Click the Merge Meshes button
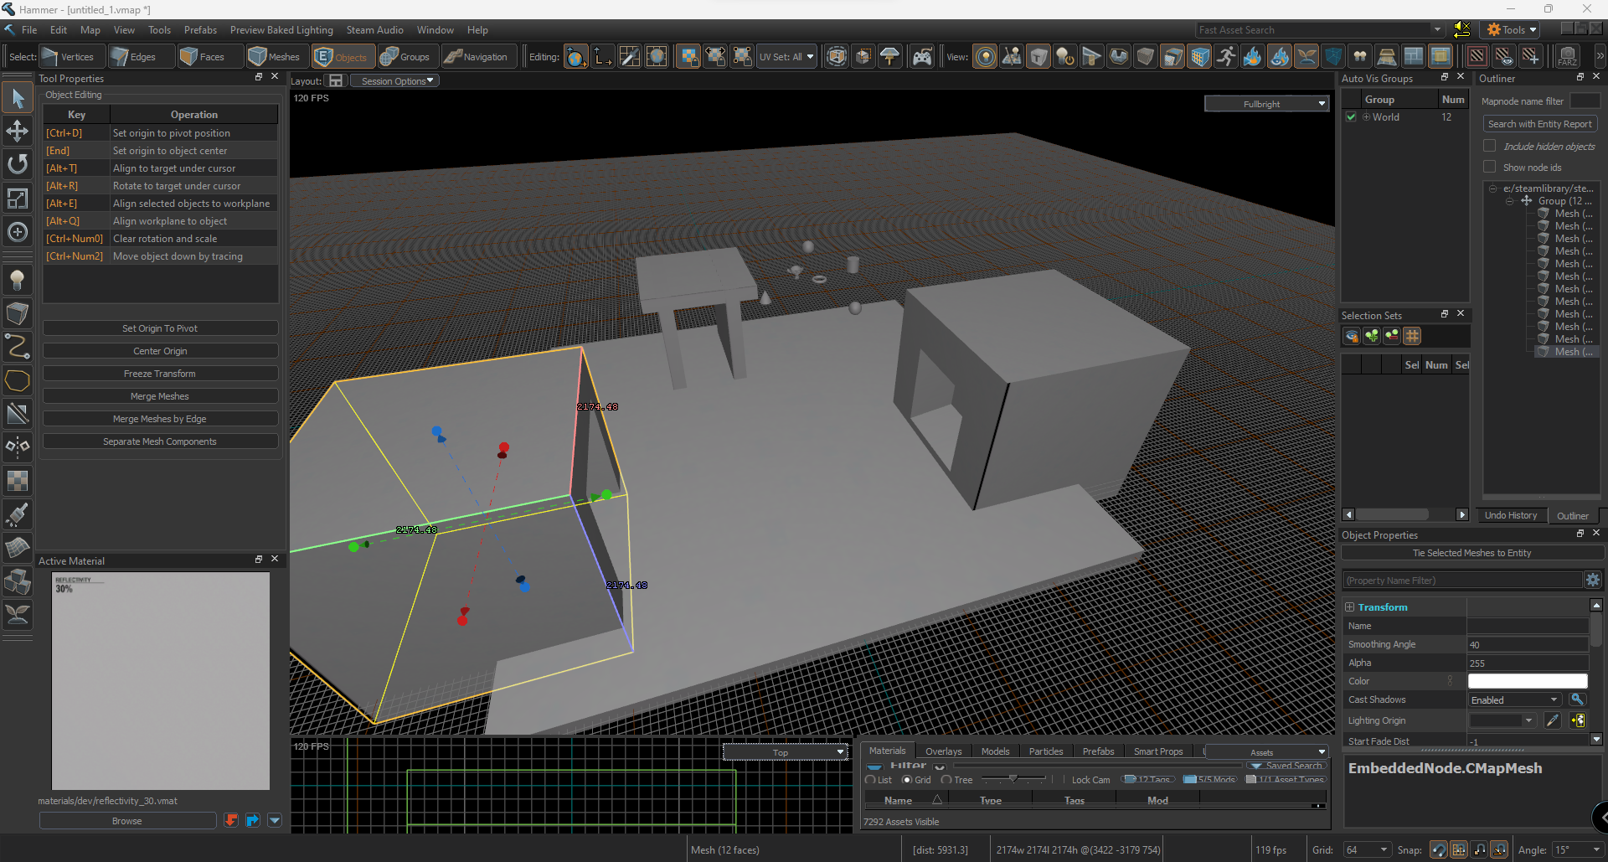1608x862 pixels. click(x=160, y=396)
